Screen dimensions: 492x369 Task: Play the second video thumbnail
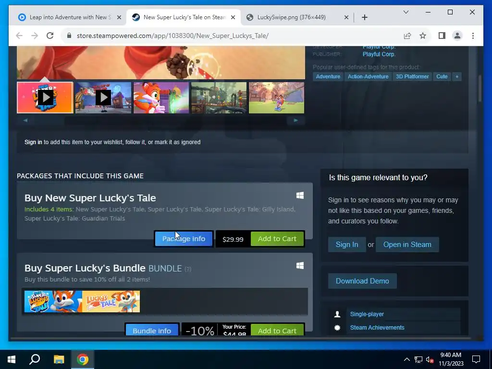[103, 98]
